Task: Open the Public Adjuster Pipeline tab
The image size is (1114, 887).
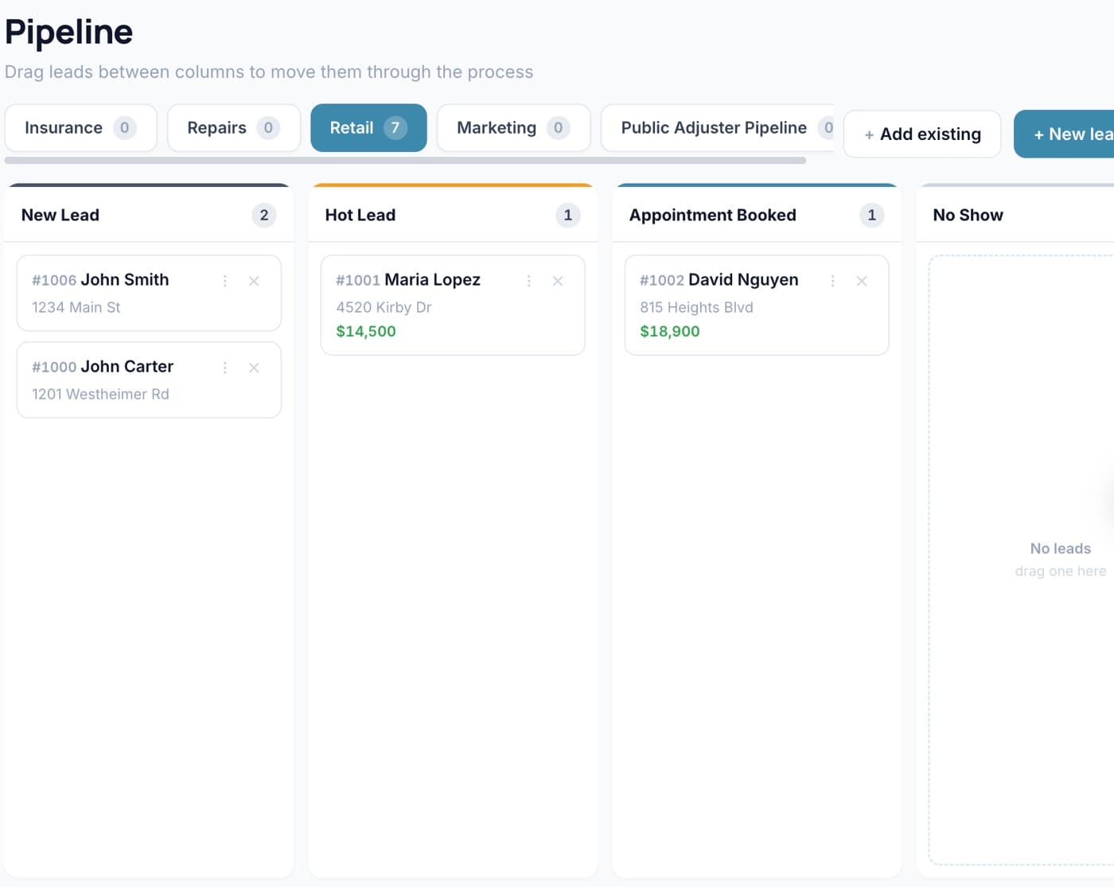Action: (718, 128)
